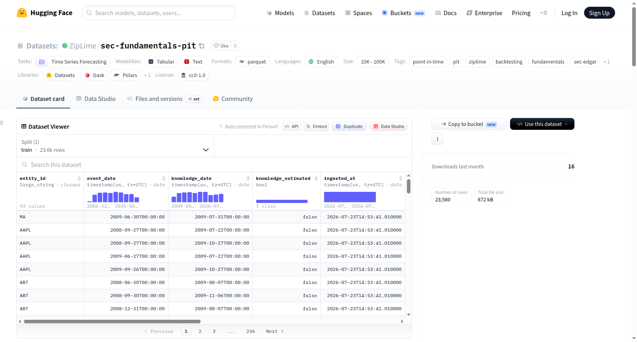The height and width of the screenshot is (342, 637).
Task: Click the event_date histogram distribution
Action: [x=113, y=197]
